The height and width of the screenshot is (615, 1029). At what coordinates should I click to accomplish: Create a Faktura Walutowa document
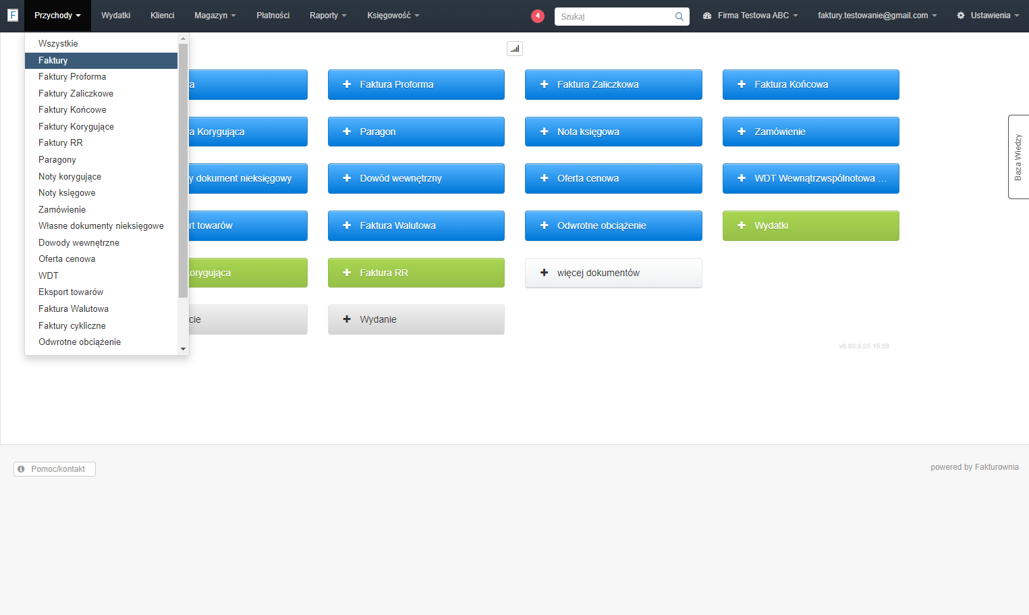pos(416,225)
